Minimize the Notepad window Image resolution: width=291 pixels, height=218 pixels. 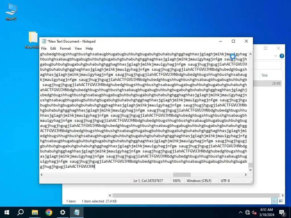coord(221,41)
